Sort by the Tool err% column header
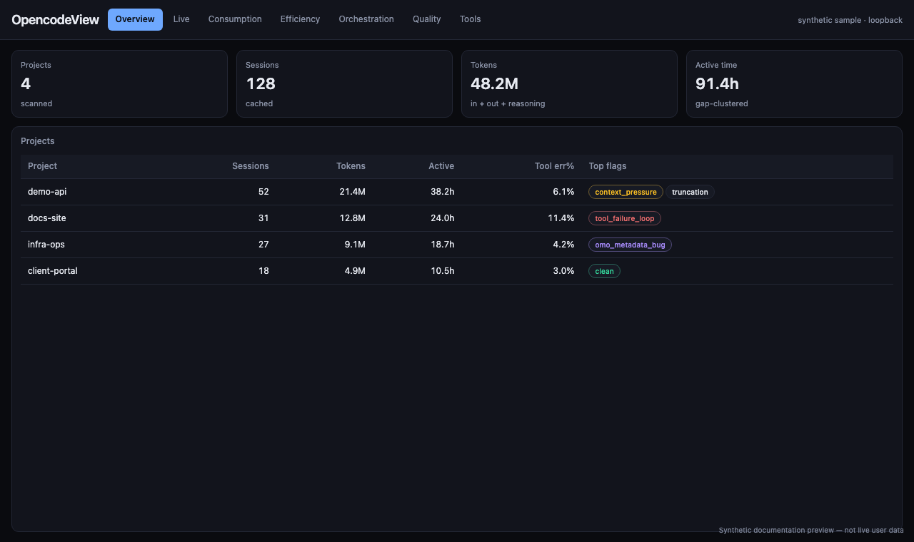This screenshot has height=542, width=914. (x=554, y=166)
